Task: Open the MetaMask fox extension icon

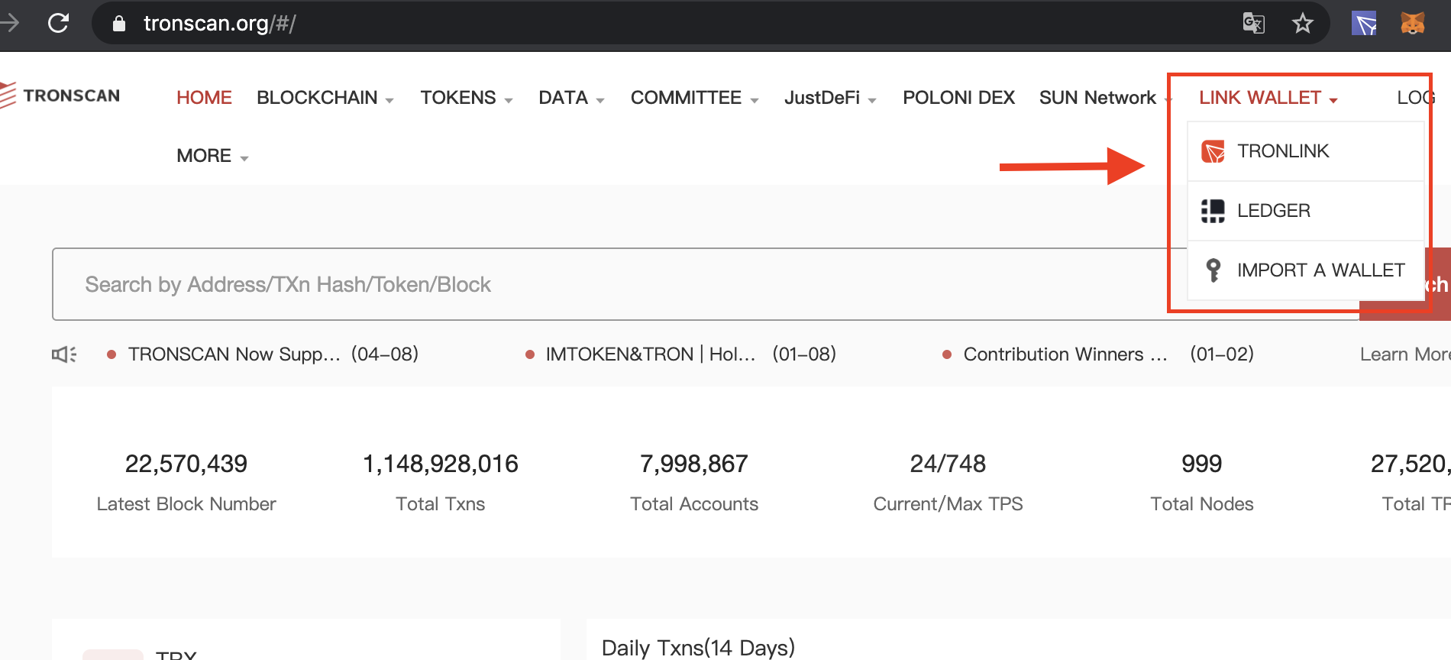Action: click(1412, 23)
